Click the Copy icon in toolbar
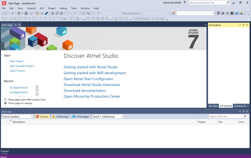The image size is (251, 158). 57,13
